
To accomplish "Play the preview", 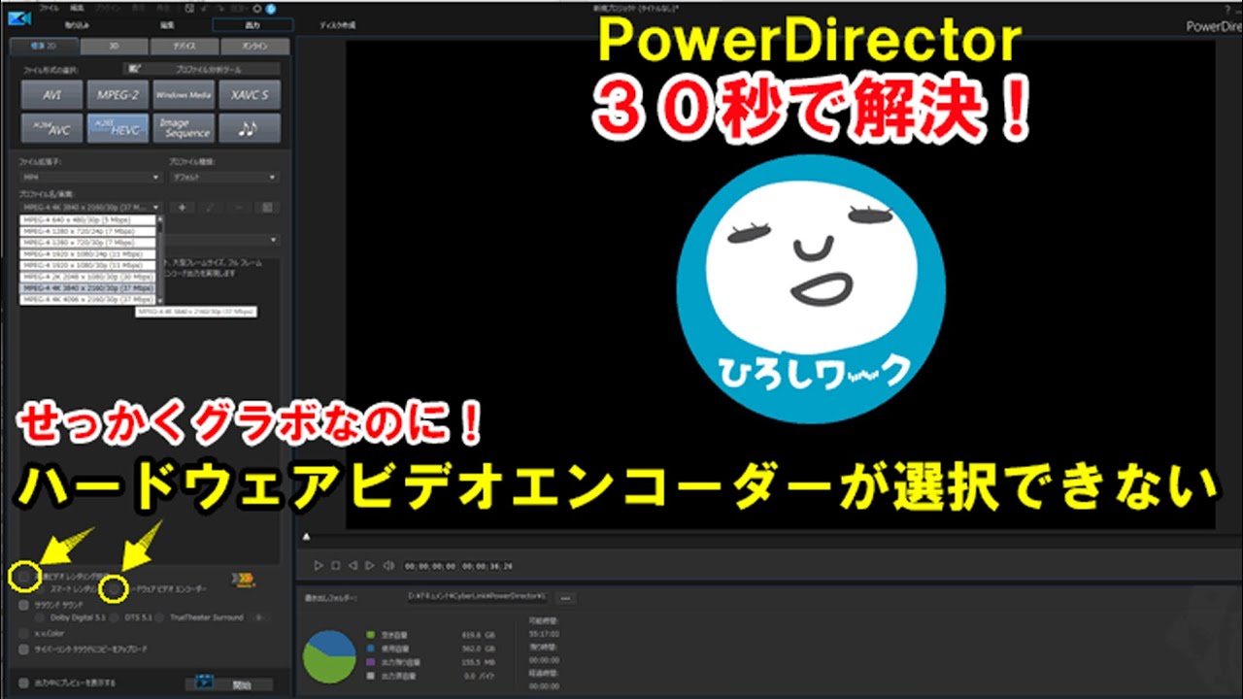I will click(319, 565).
